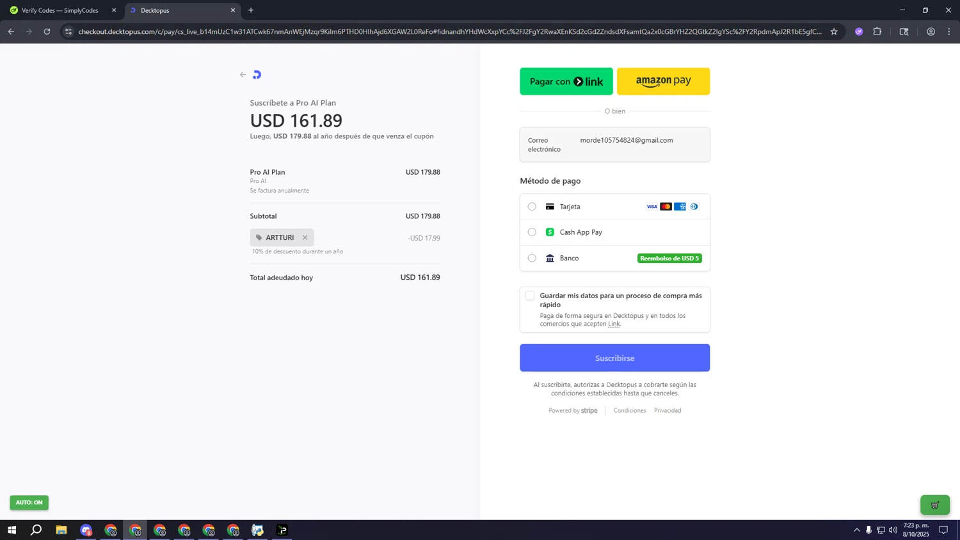
Task: Open the purple browser extension icon
Action: pyautogui.click(x=859, y=31)
